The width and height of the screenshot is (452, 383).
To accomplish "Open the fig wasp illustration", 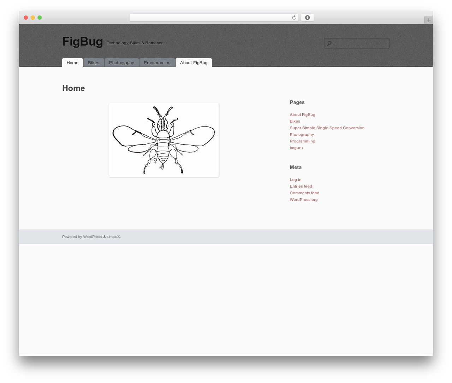I will coord(164,140).
